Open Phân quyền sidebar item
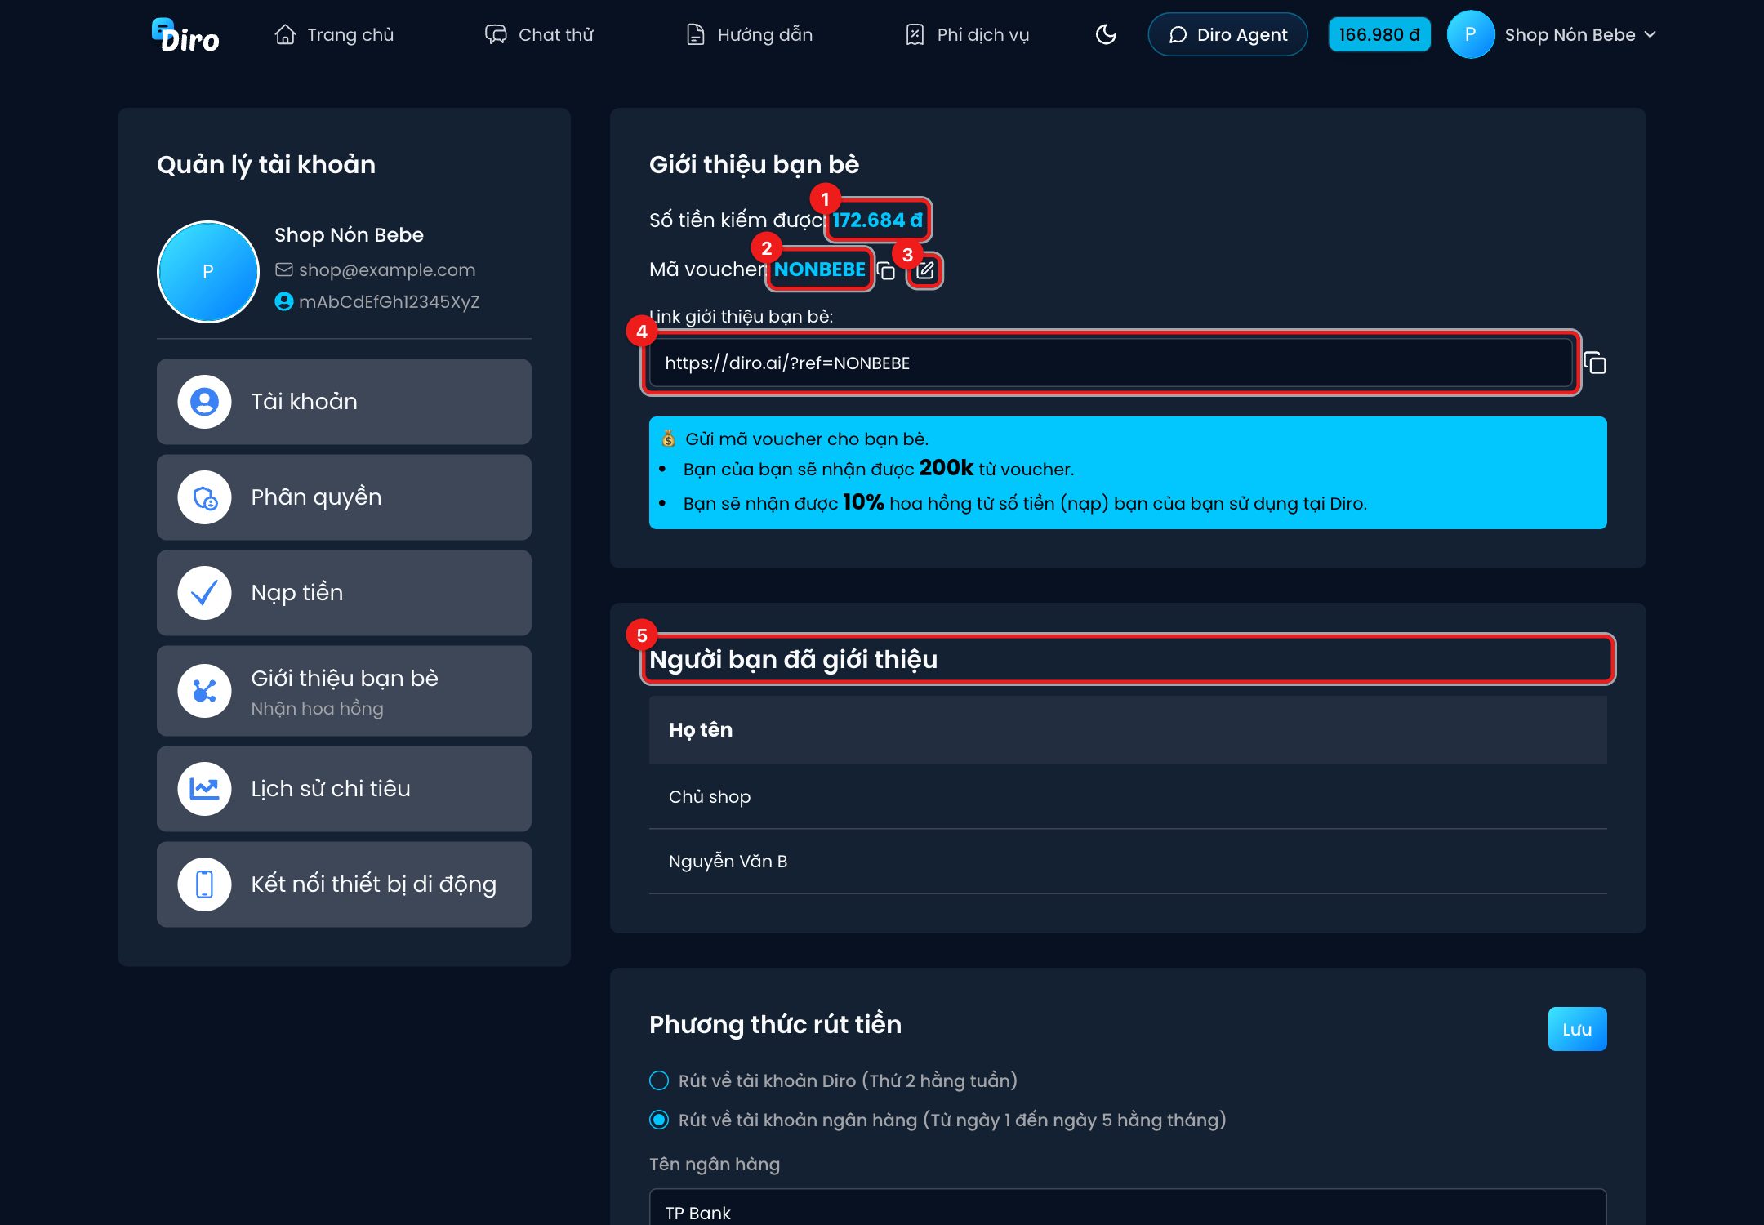Viewport: 1764px width, 1225px height. click(344, 497)
